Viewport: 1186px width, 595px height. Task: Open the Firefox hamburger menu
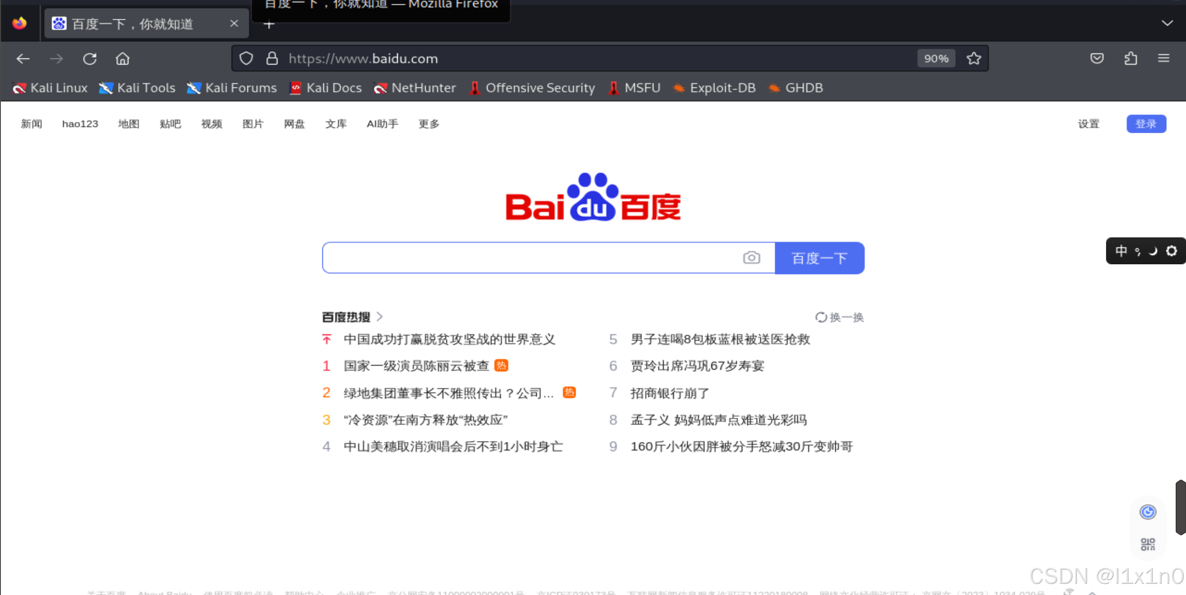click(x=1164, y=58)
